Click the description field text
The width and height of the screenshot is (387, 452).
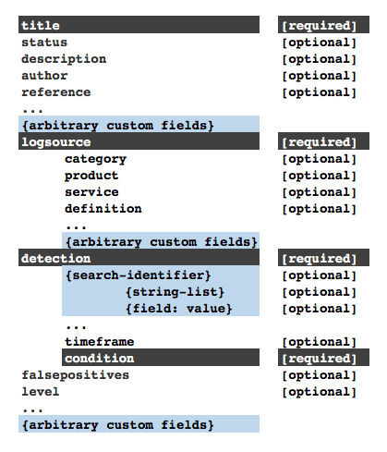(64, 59)
